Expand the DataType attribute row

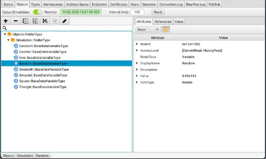click(x=137, y=82)
